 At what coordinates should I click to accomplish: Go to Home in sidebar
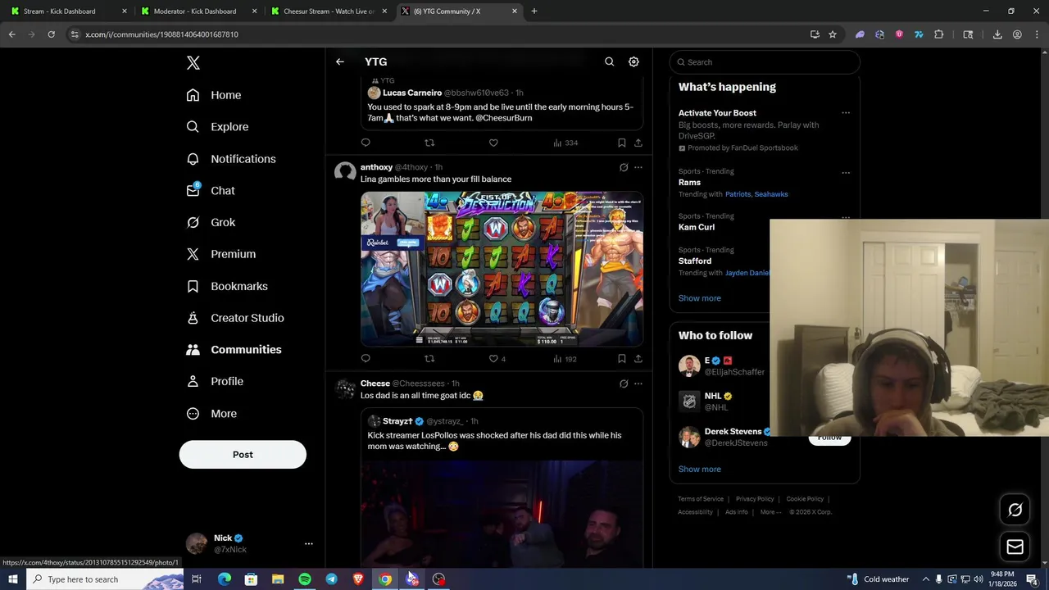coord(214,95)
